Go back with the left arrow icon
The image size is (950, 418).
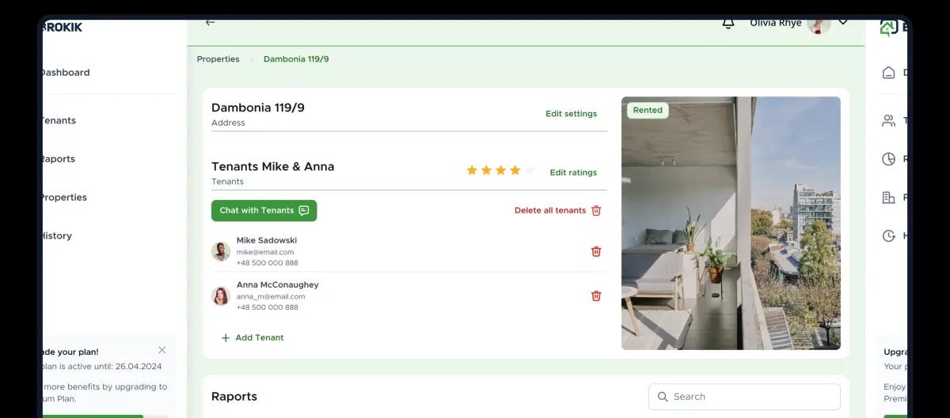[x=210, y=22]
